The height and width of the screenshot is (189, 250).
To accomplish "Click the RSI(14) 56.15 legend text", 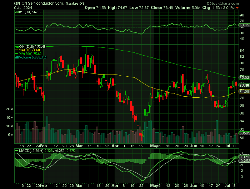I will (x=30, y=12).
